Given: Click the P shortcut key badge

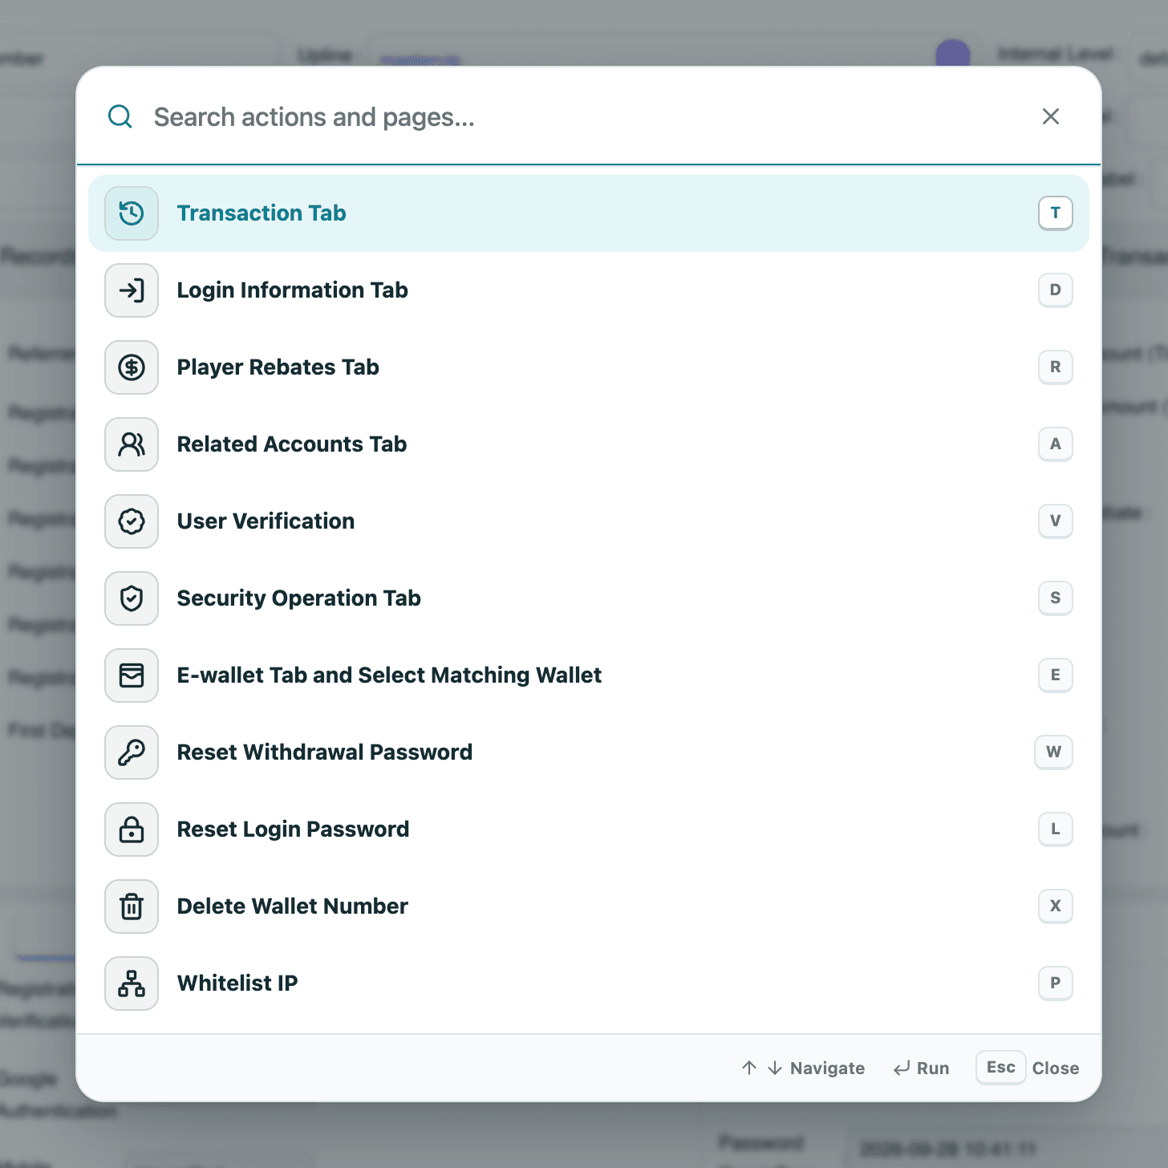Looking at the screenshot, I should click(1056, 983).
